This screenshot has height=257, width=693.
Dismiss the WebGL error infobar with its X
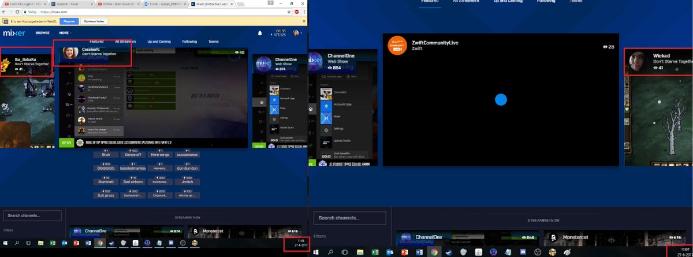tap(304, 20)
